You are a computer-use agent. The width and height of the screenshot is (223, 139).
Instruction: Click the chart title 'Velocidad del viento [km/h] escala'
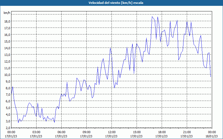coord(116,3)
